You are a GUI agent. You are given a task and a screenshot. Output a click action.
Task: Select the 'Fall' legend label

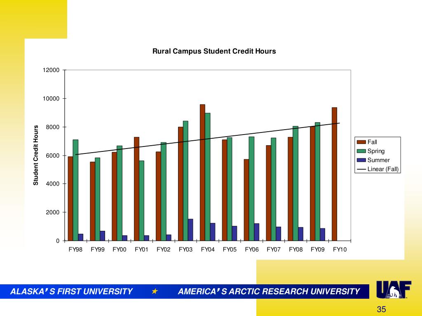(372, 142)
